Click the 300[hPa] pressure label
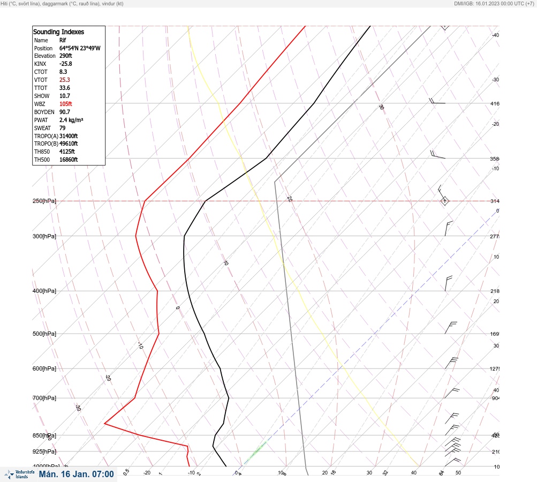Screen dimensions: 537x482 [x=44, y=236]
